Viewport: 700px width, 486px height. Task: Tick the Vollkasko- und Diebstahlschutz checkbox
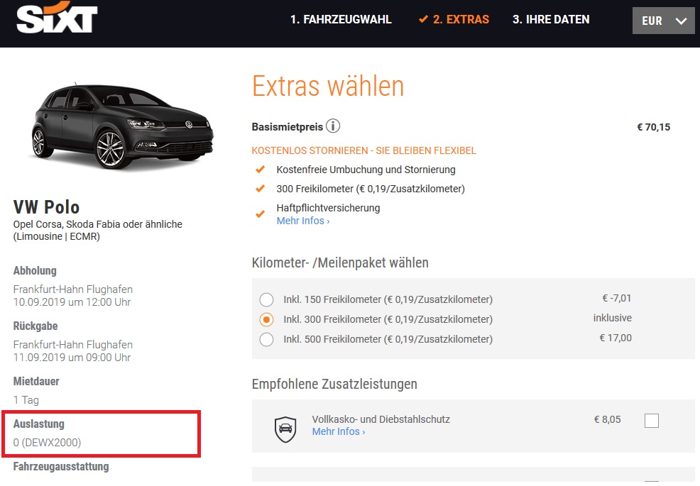[x=651, y=421]
